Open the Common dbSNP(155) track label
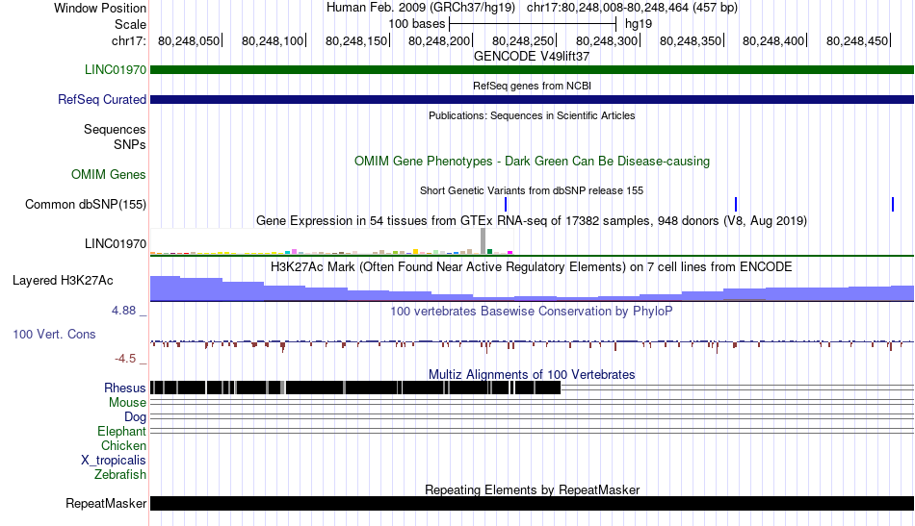This screenshot has width=915, height=526. [85, 205]
